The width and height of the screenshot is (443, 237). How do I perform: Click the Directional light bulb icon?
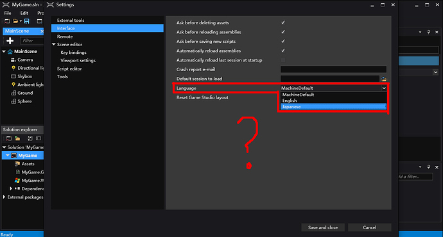point(13,68)
